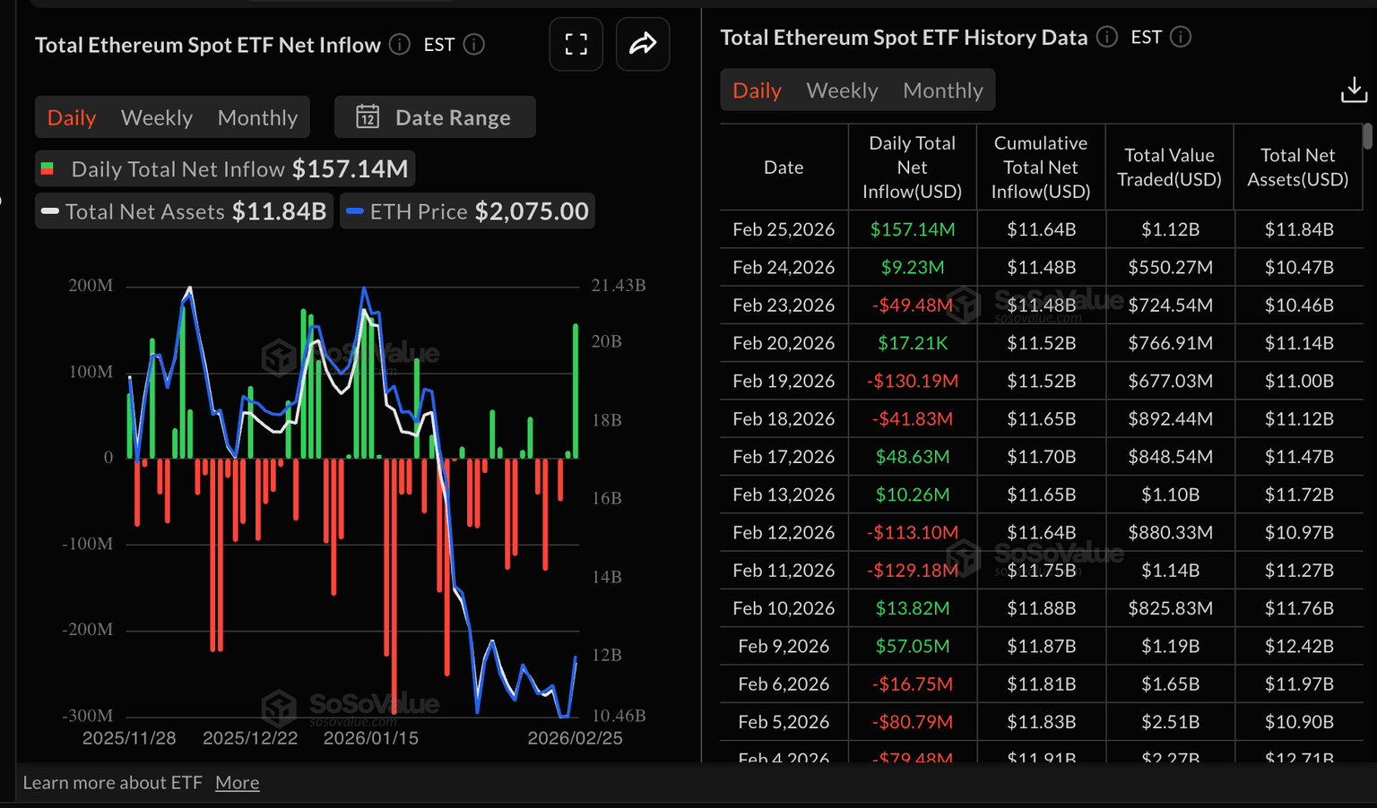Switch chart to Weekly view
The height and width of the screenshot is (808, 1377).
[157, 117]
